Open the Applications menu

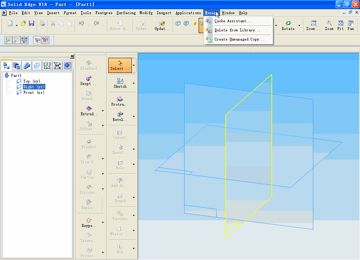188,13
